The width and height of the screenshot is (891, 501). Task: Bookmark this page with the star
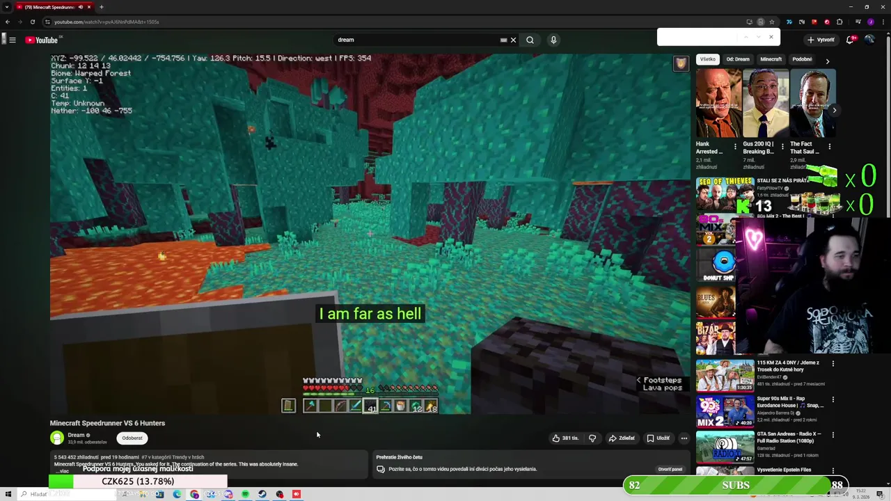point(771,22)
